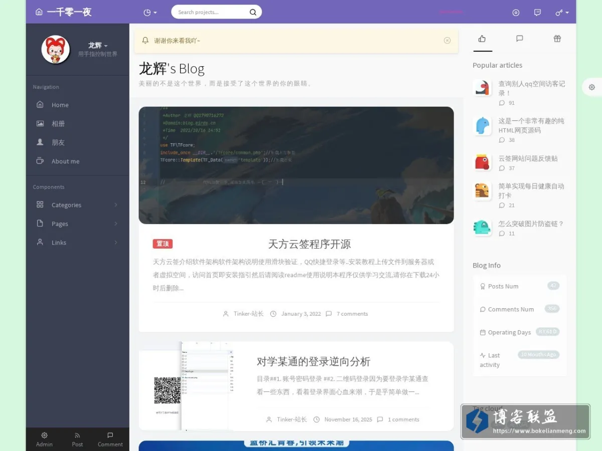602x451 pixels.
Task: Open post title 天方云签程序开源
Action: 310,244
